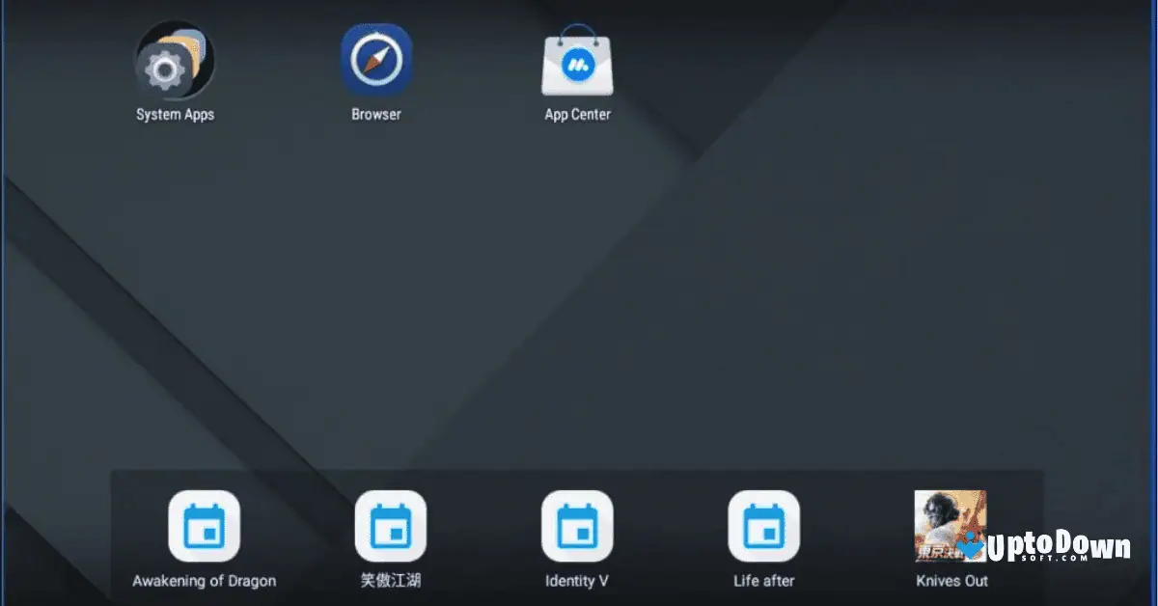1158x606 pixels.
Task: Click the App Center label text
Action: 576,113
